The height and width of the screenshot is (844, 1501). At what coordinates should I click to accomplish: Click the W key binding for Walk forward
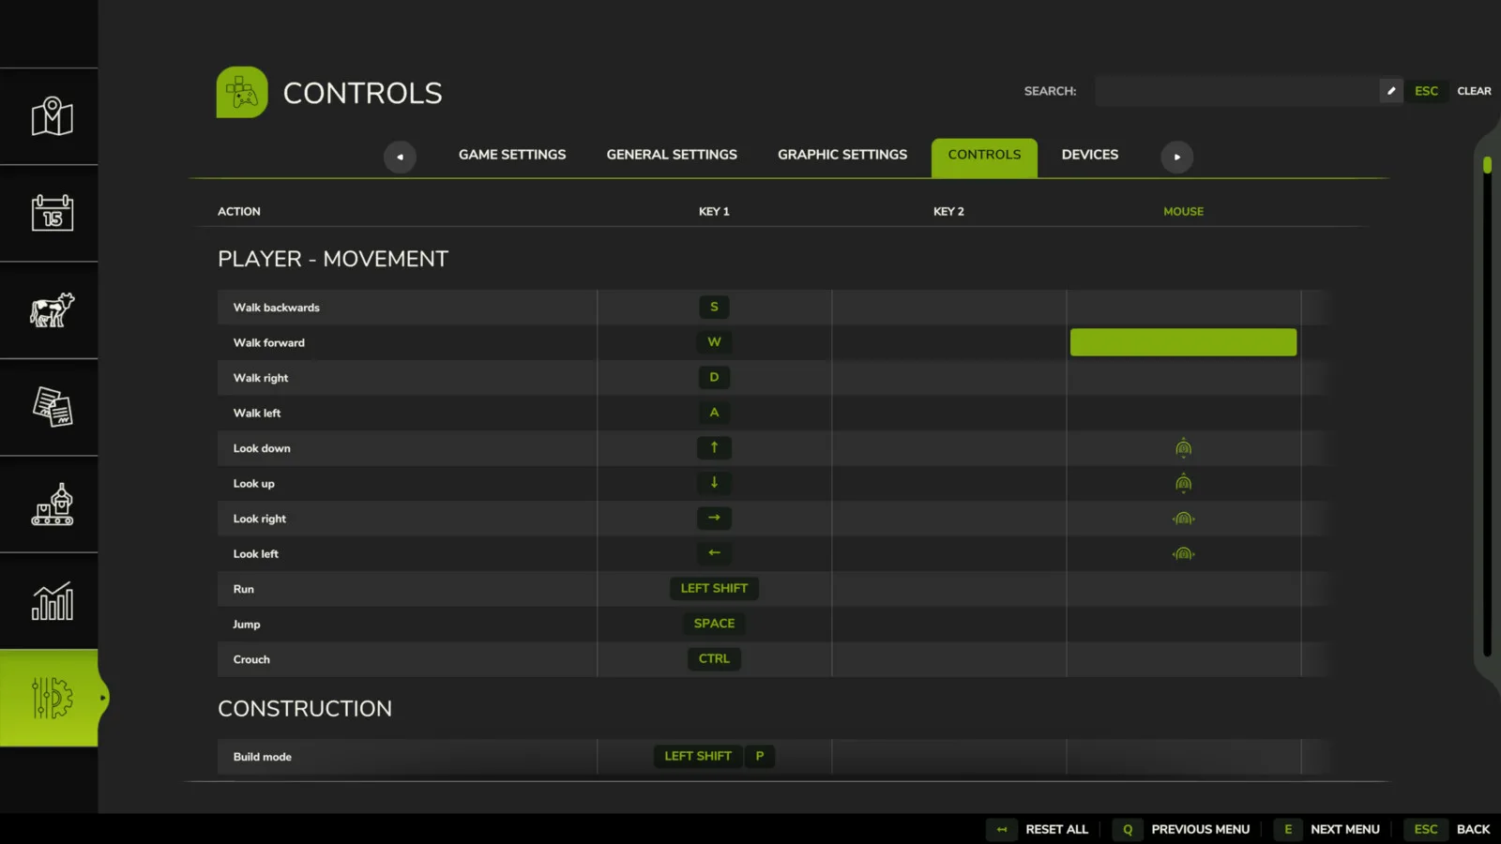coord(714,342)
